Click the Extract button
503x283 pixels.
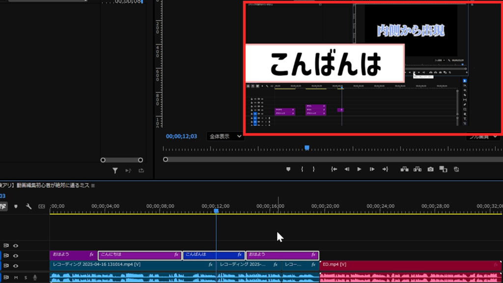(x=418, y=169)
